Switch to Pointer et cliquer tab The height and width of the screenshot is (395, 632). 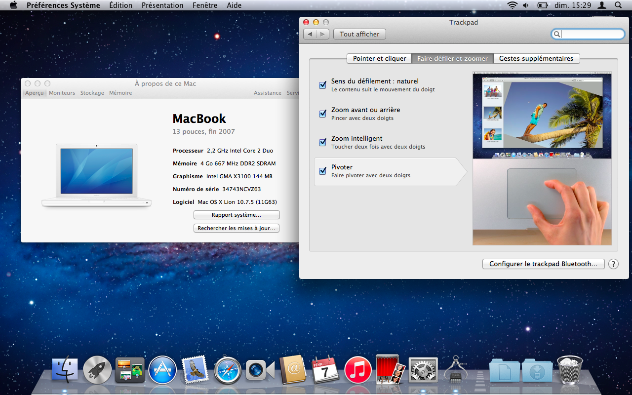[x=379, y=58]
